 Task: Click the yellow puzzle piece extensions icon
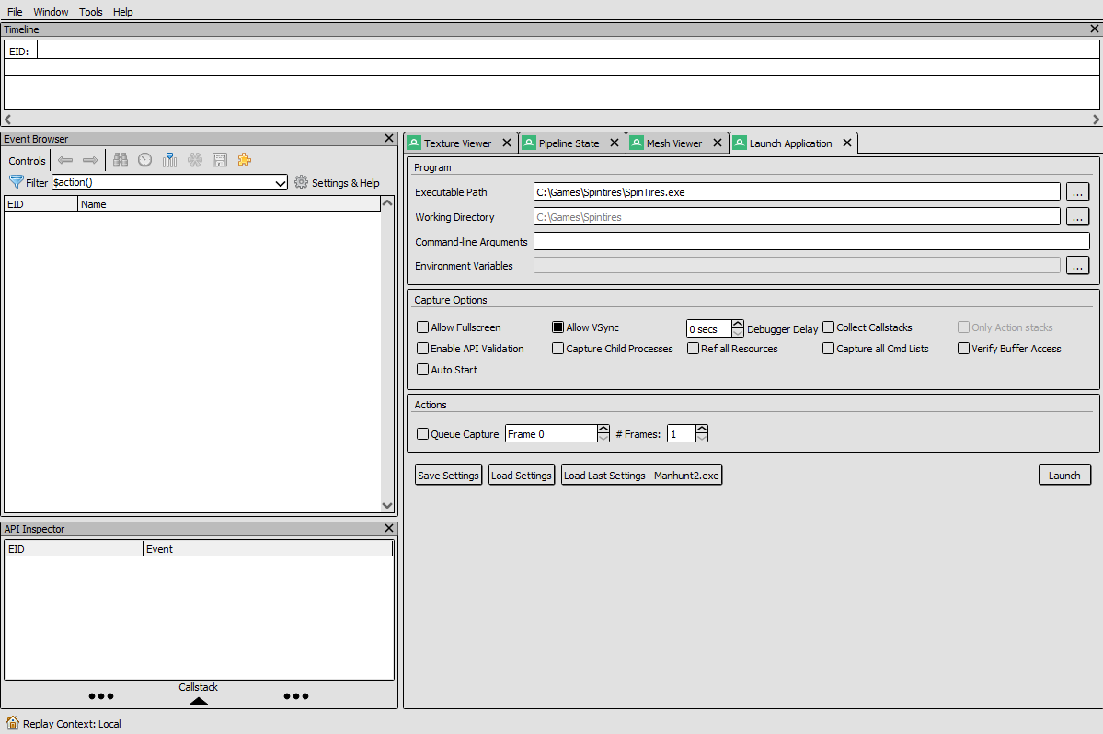[244, 160]
